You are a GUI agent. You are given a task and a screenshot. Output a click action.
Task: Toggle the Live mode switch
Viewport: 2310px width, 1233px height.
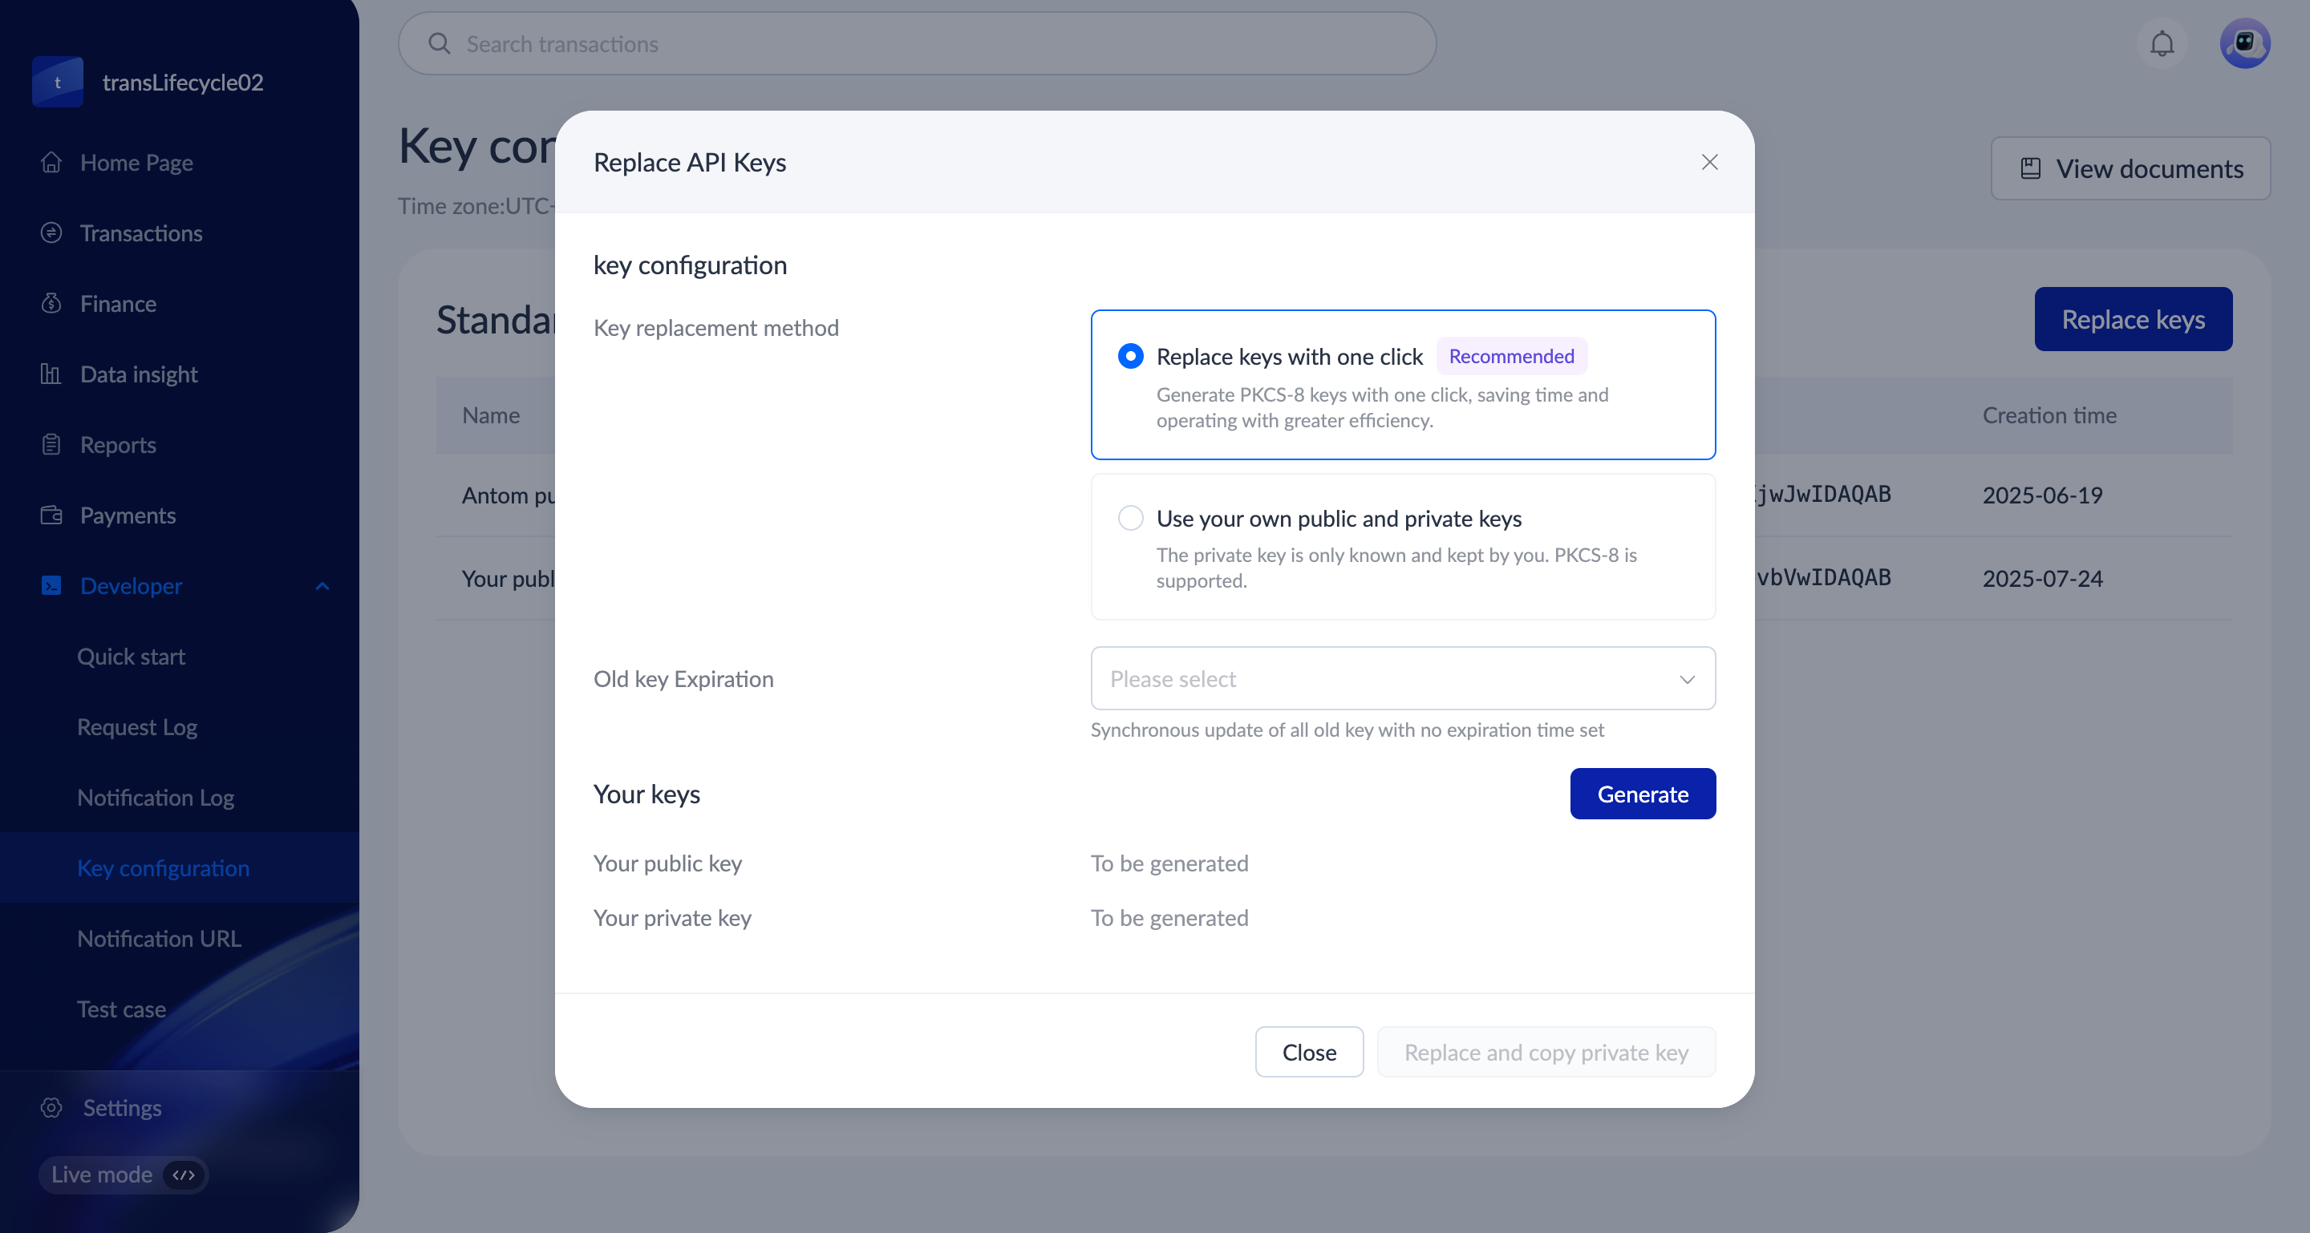183,1174
